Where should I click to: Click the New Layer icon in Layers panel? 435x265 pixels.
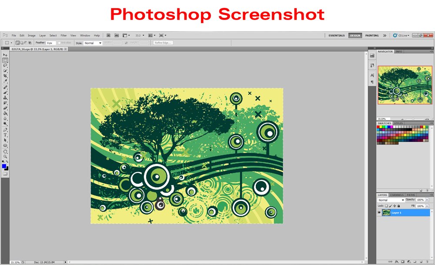(422, 262)
